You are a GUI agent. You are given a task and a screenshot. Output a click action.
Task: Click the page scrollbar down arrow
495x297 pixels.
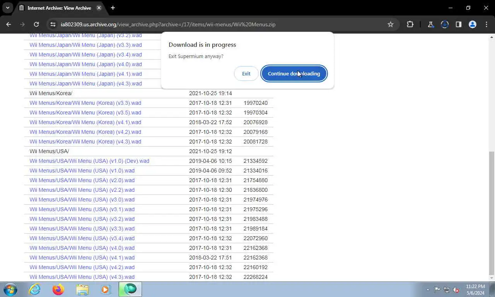tap(492, 278)
